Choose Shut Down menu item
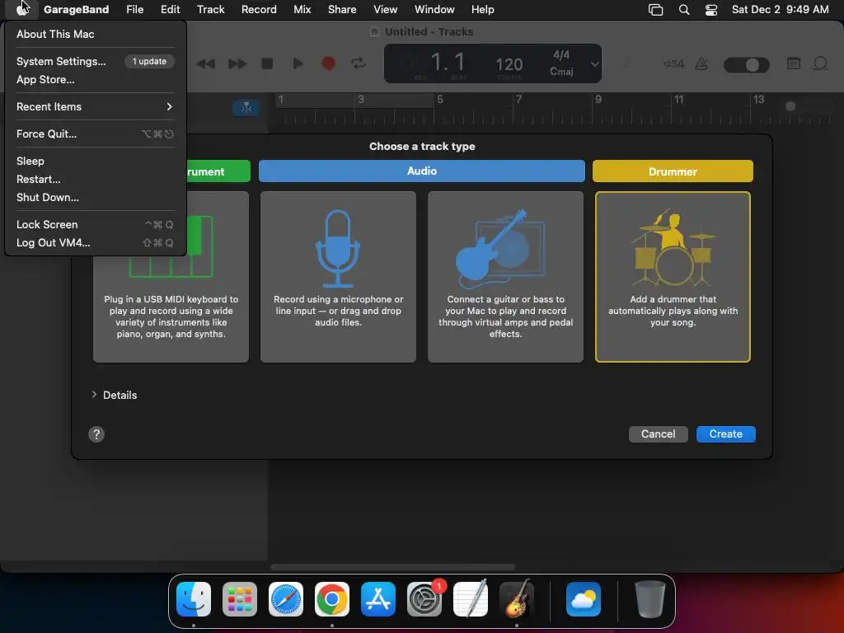This screenshot has height=633, width=844. (96, 198)
